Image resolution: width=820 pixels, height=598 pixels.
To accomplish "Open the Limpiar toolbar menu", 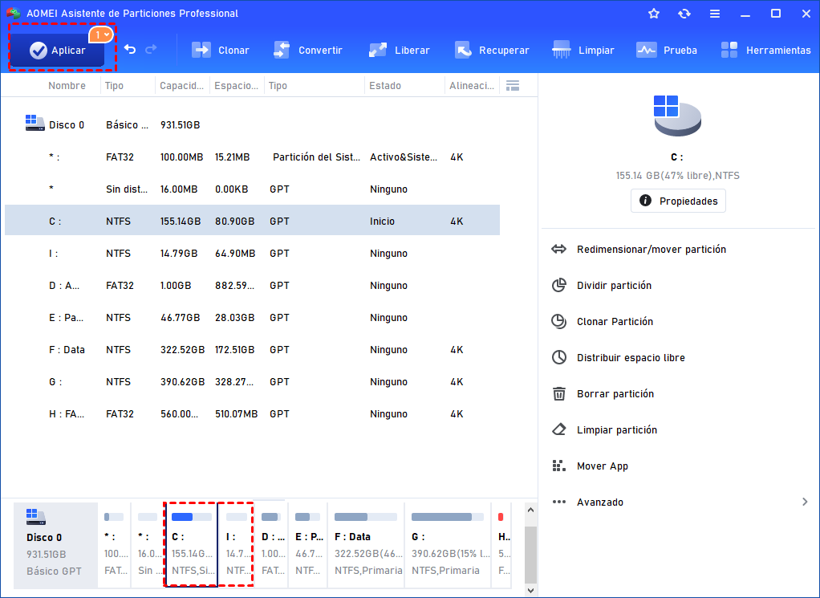I will click(583, 51).
